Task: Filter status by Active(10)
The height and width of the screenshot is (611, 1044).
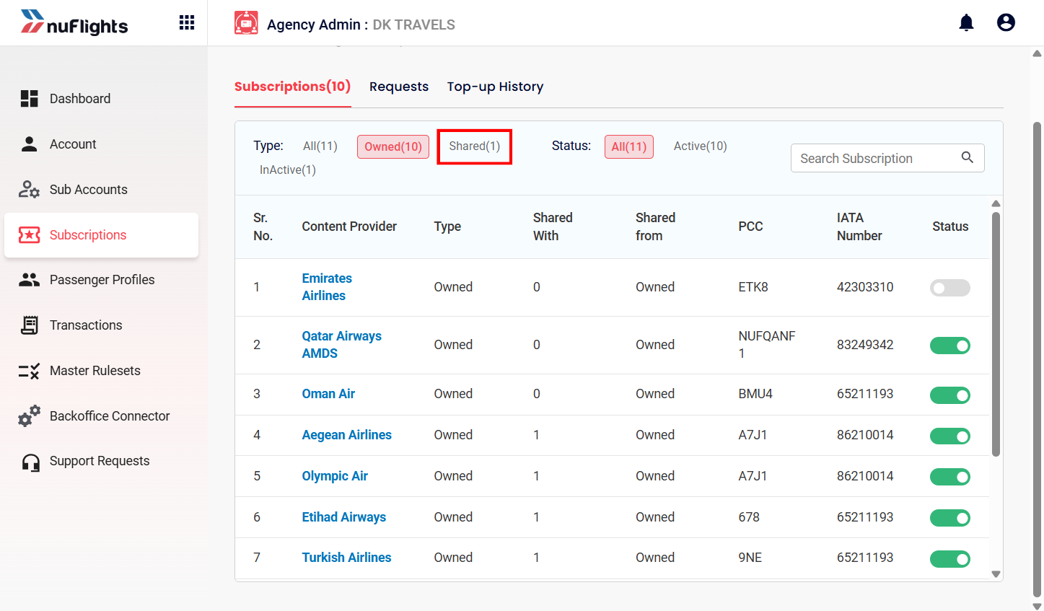Action: [x=701, y=146]
